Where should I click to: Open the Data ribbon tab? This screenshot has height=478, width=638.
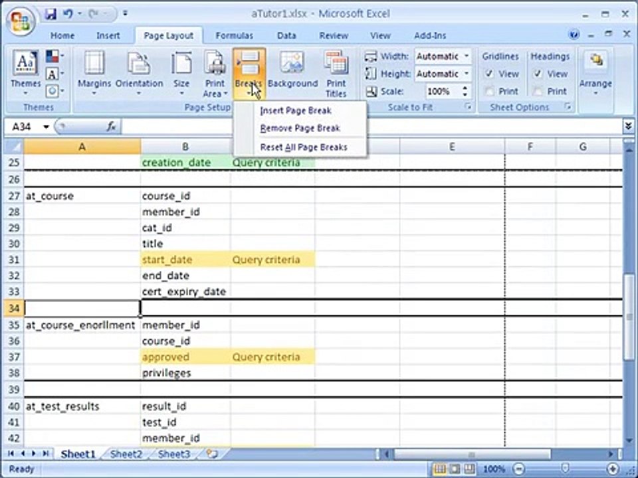pyautogui.click(x=286, y=36)
